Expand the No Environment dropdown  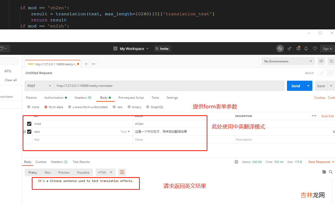click(x=288, y=61)
